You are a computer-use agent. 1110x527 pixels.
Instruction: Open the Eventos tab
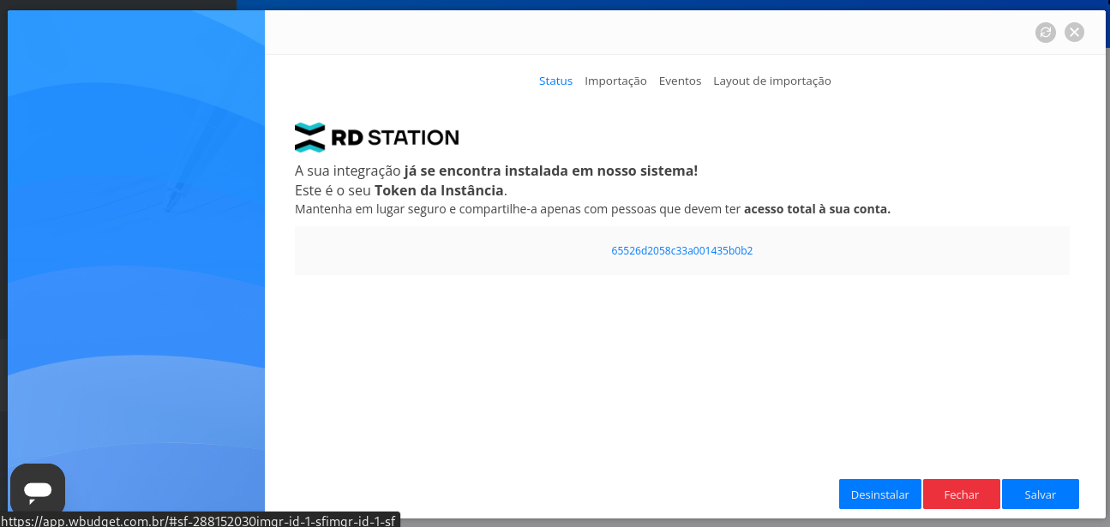coord(680,81)
